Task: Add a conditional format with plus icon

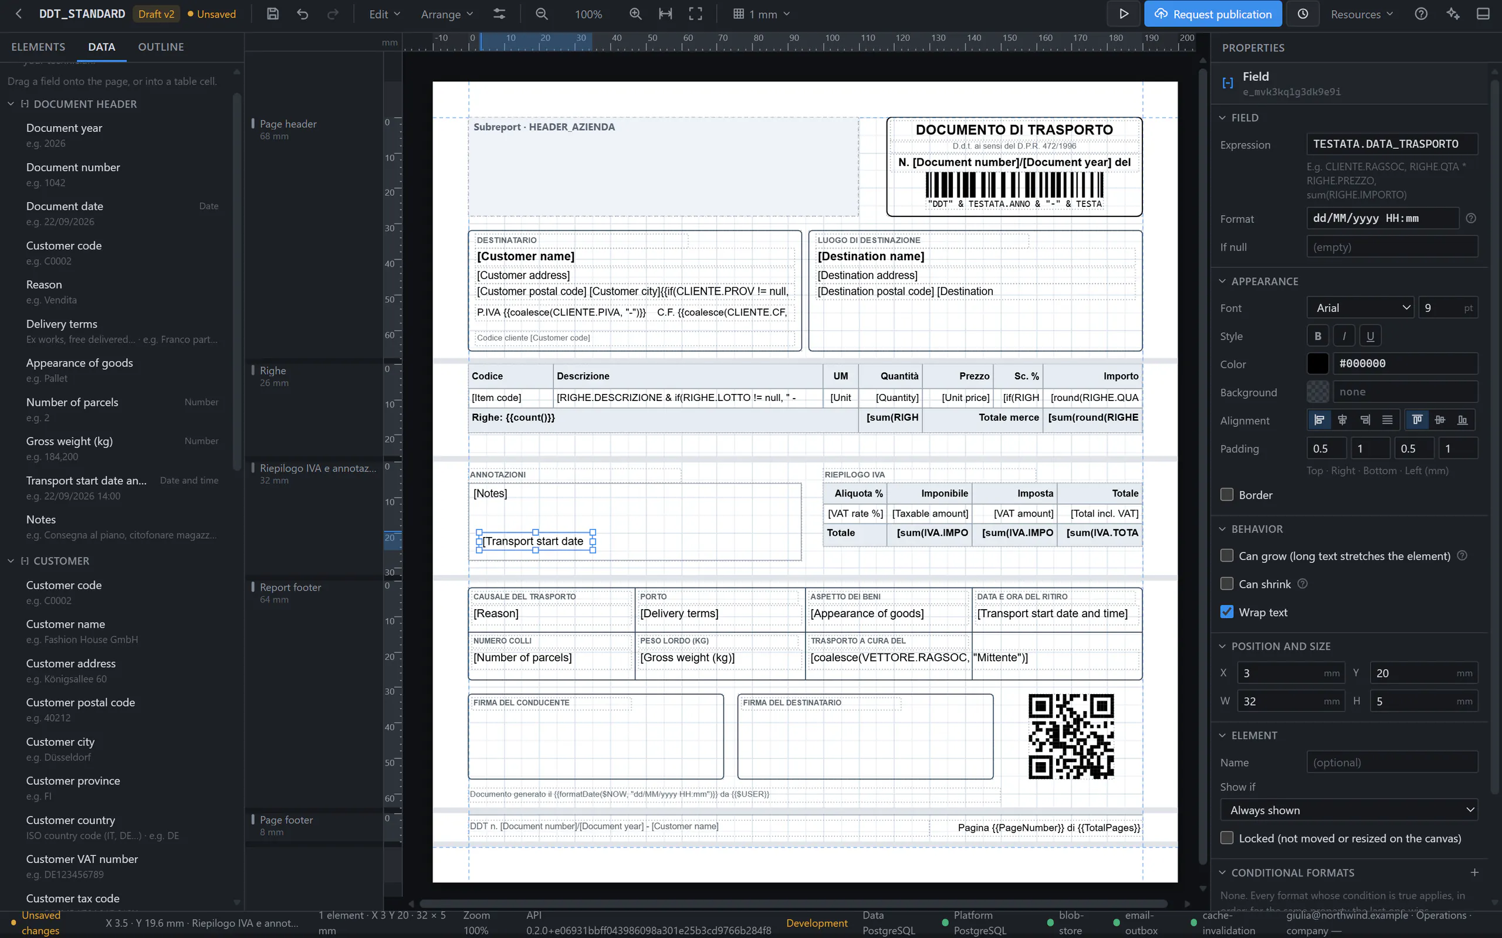Action: click(x=1474, y=872)
